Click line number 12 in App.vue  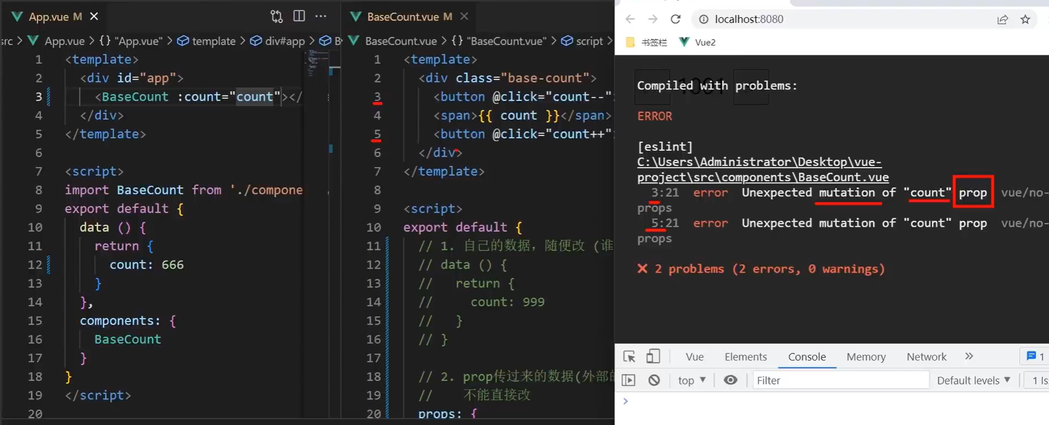(x=35, y=264)
